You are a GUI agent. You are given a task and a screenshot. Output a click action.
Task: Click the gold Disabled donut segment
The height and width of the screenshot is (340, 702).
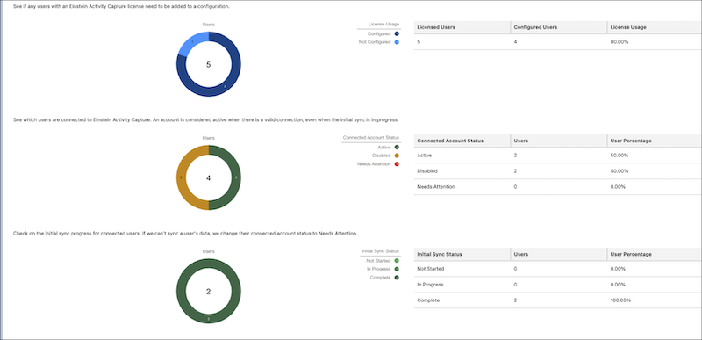(x=182, y=177)
